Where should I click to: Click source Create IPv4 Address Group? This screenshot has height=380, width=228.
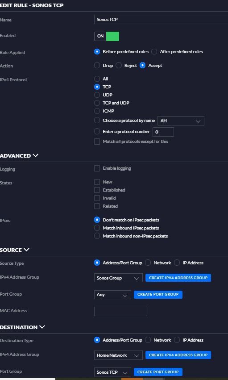[178, 278]
